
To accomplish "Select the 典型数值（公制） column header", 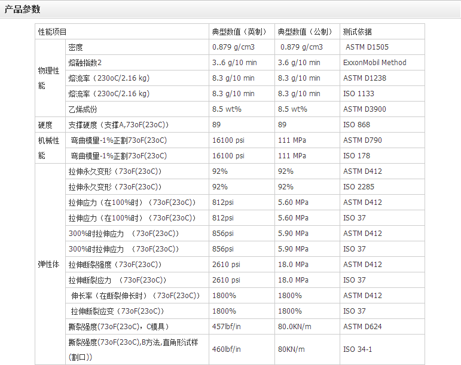I will click(307, 32).
